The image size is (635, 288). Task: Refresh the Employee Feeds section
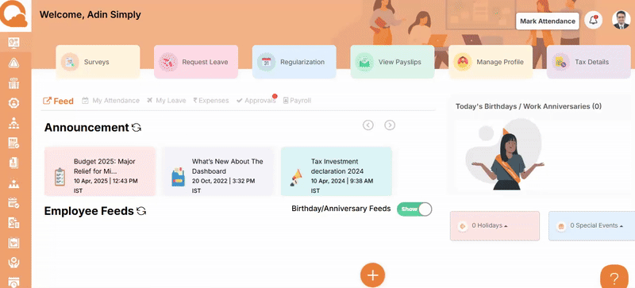pyautogui.click(x=141, y=211)
